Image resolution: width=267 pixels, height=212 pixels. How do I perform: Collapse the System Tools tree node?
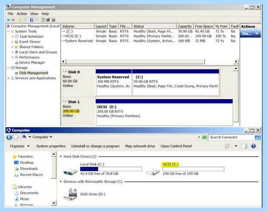pyautogui.click(x=8, y=31)
